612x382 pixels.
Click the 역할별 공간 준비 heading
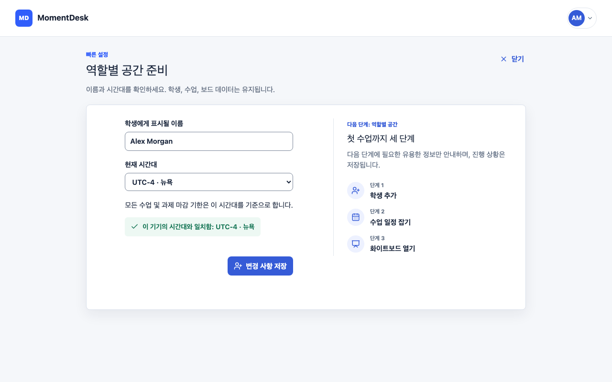127,71
